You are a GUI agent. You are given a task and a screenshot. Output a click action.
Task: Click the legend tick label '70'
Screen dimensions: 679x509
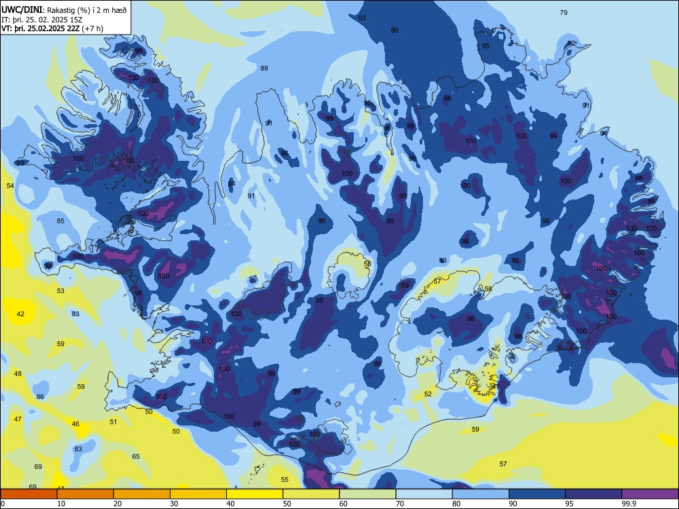pyautogui.click(x=400, y=504)
